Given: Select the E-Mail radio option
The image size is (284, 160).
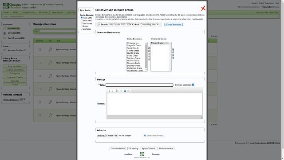Looking at the screenshot, I should (82, 26).
